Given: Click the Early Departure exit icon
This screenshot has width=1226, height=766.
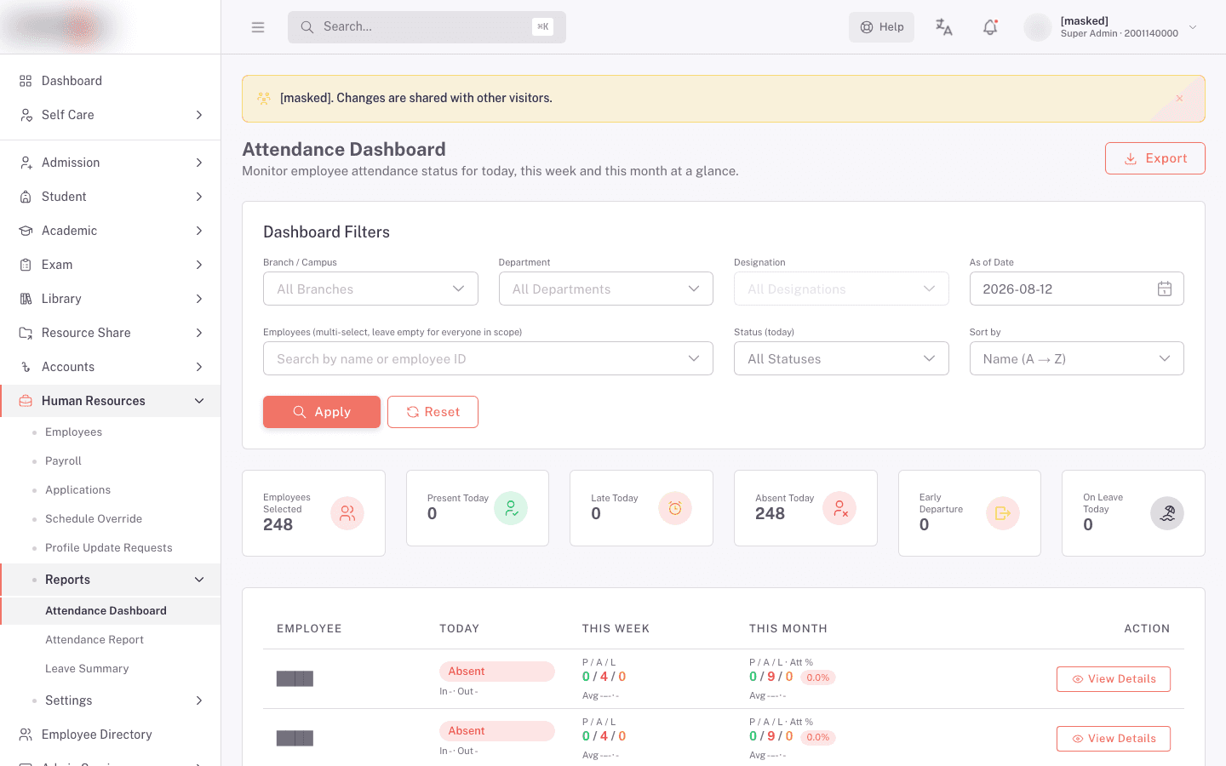Looking at the screenshot, I should [x=1003, y=513].
